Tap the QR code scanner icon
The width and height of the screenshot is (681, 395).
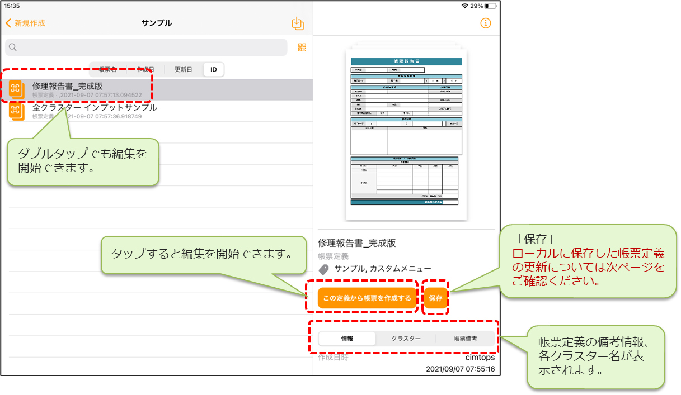[x=302, y=47]
